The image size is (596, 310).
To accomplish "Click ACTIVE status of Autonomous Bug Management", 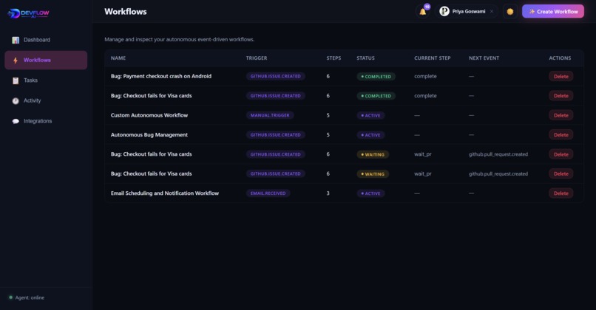I will click(x=370, y=134).
